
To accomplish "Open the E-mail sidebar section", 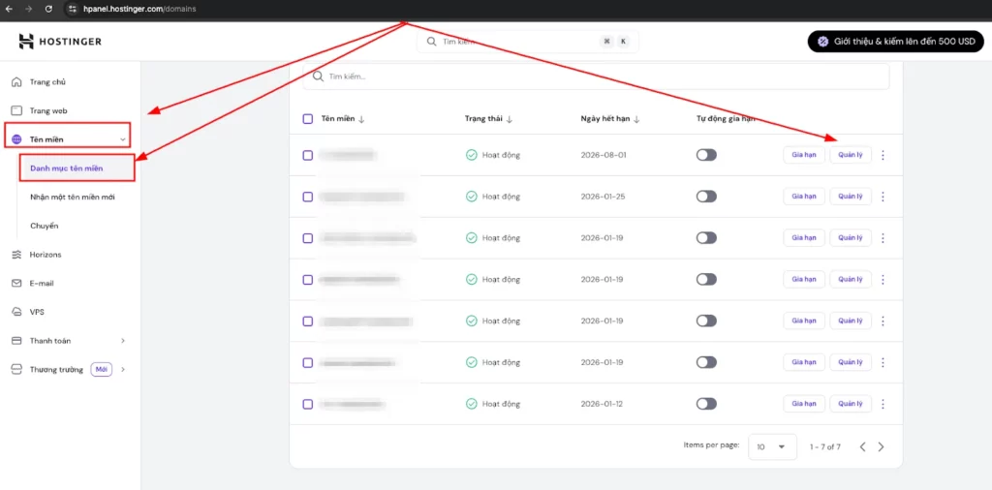I will click(42, 284).
